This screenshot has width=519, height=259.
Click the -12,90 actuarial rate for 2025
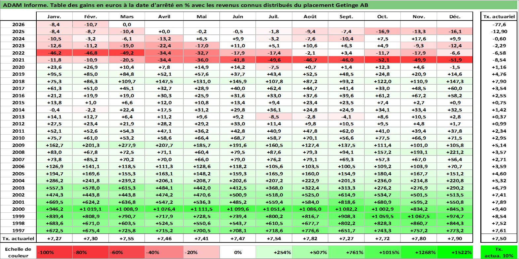[499, 31]
